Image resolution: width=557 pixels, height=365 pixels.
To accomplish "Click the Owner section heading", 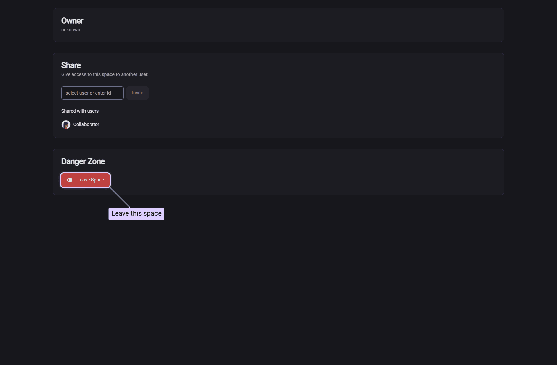I will point(72,21).
